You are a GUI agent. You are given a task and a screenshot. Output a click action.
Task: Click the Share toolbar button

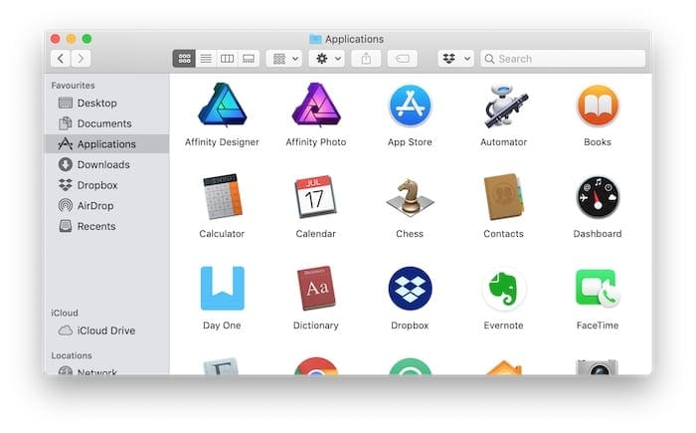coord(366,59)
